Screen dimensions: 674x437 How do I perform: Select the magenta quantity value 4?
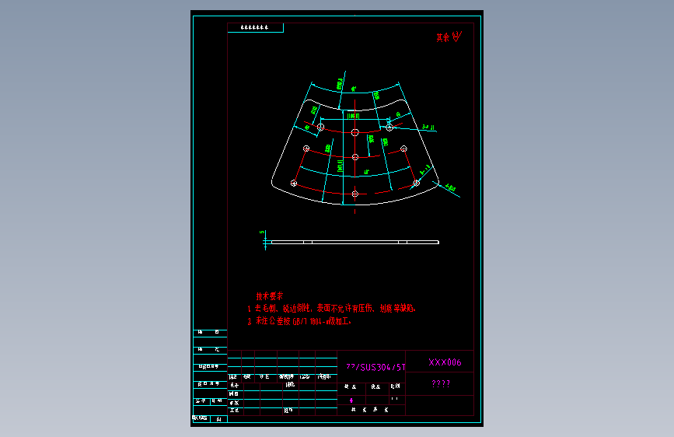tap(351, 400)
